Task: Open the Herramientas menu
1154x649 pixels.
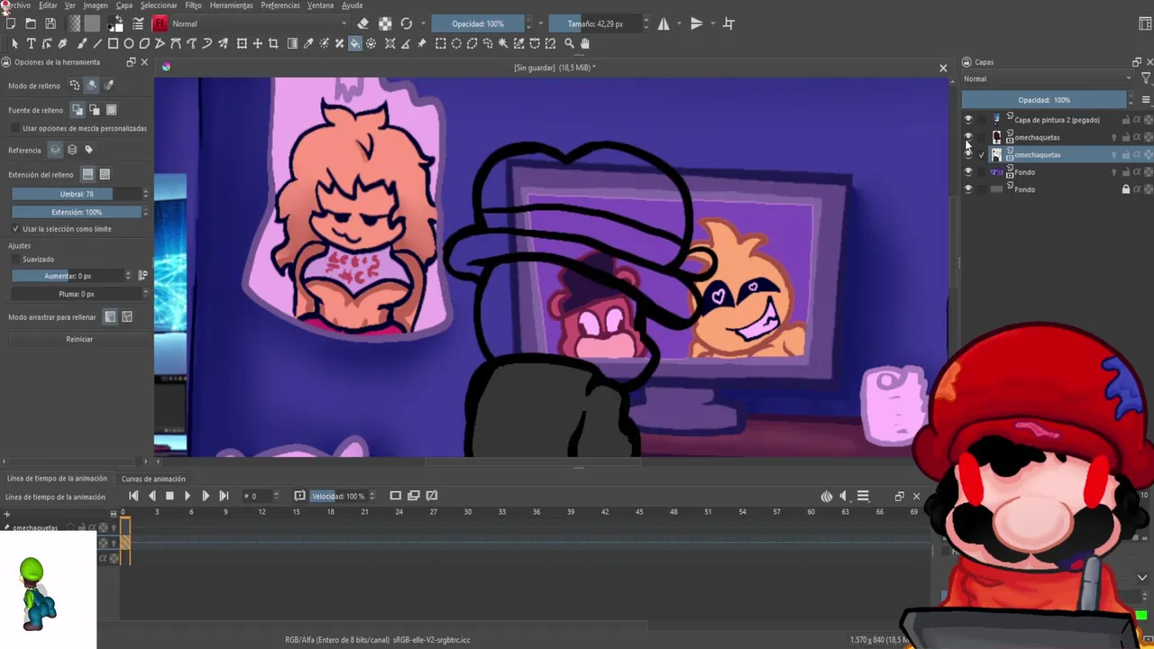Action: coord(232,5)
